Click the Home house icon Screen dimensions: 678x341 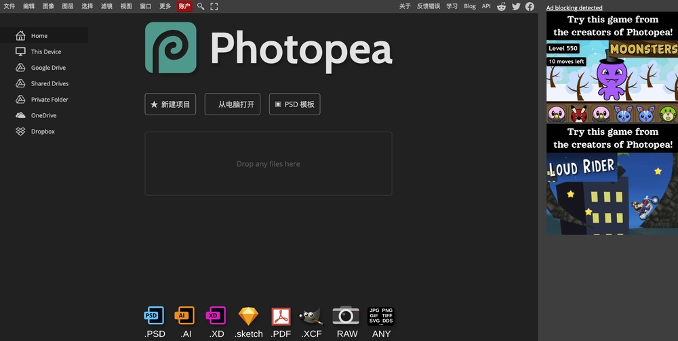click(x=20, y=35)
